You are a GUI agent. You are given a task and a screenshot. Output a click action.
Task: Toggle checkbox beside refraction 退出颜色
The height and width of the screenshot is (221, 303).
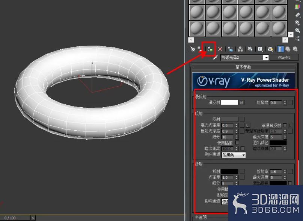coord(290,183)
